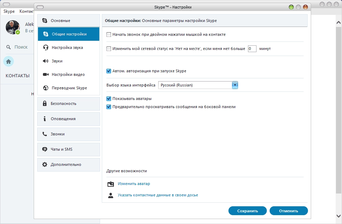
Task: Click the Сохранить button
Action: [x=248, y=211]
